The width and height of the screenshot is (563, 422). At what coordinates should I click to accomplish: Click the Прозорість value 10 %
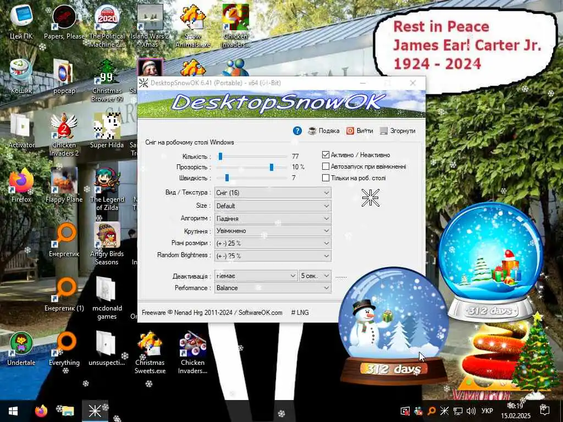(x=298, y=167)
